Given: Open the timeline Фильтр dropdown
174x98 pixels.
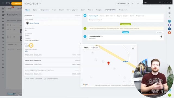Looking at the screenshot, I should 160,32.
